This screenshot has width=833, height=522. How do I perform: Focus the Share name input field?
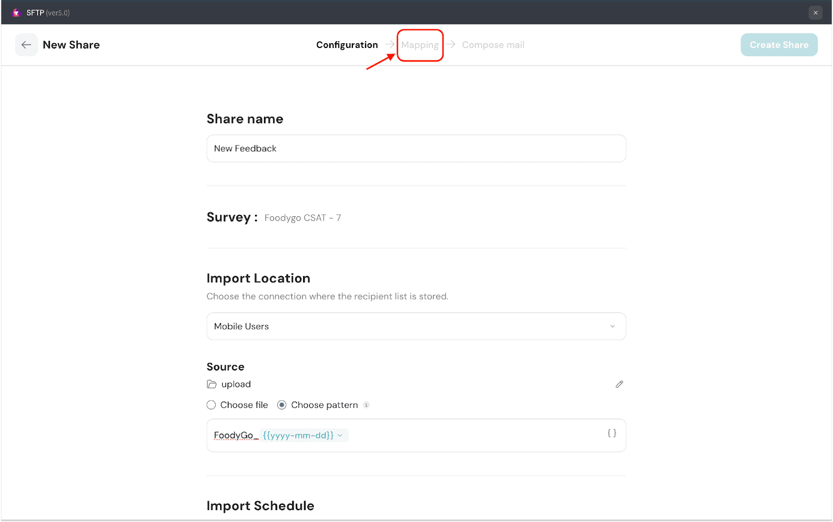tap(415, 148)
